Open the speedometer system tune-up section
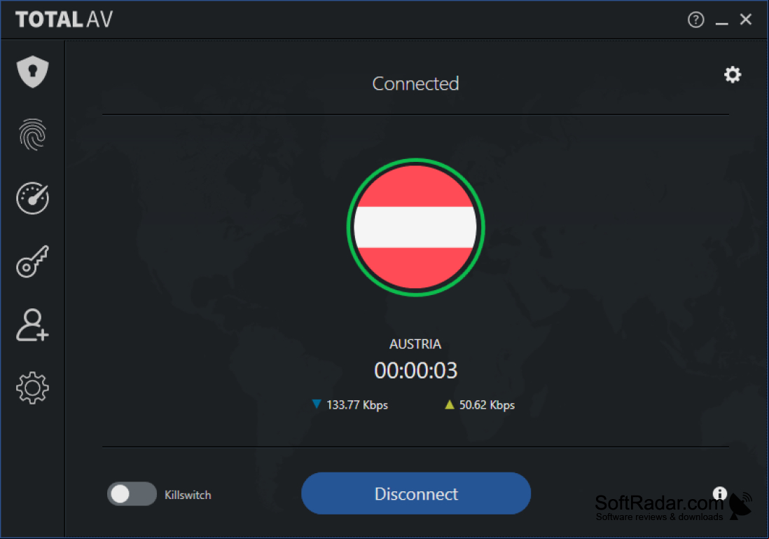The image size is (769, 539). tap(32, 198)
